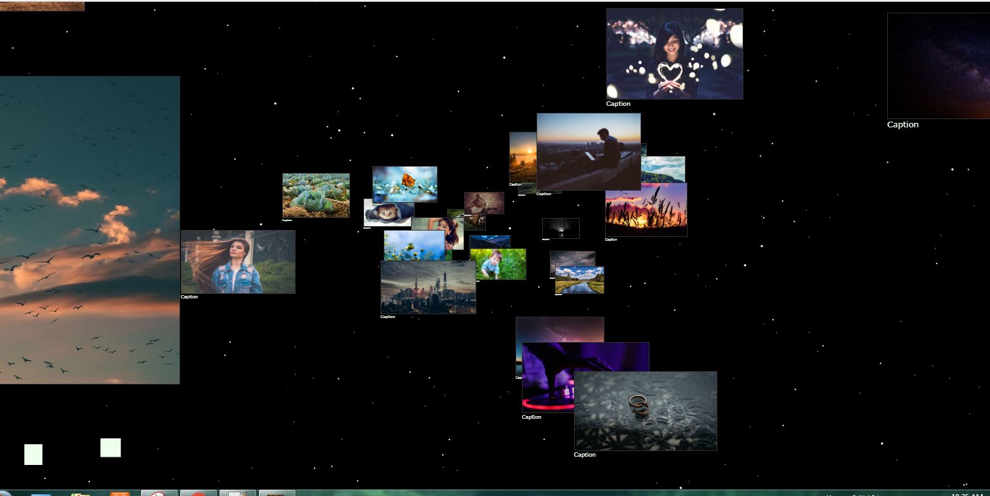This screenshot has width=990, height=496.
Task: Select the woman in denim jacket photo
Action: (x=238, y=261)
